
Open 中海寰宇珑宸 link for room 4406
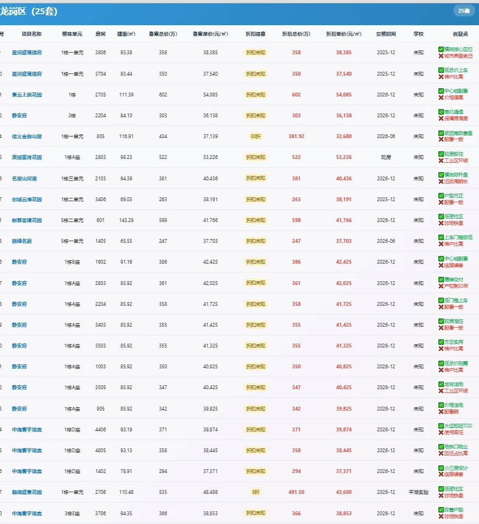pyautogui.click(x=27, y=429)
